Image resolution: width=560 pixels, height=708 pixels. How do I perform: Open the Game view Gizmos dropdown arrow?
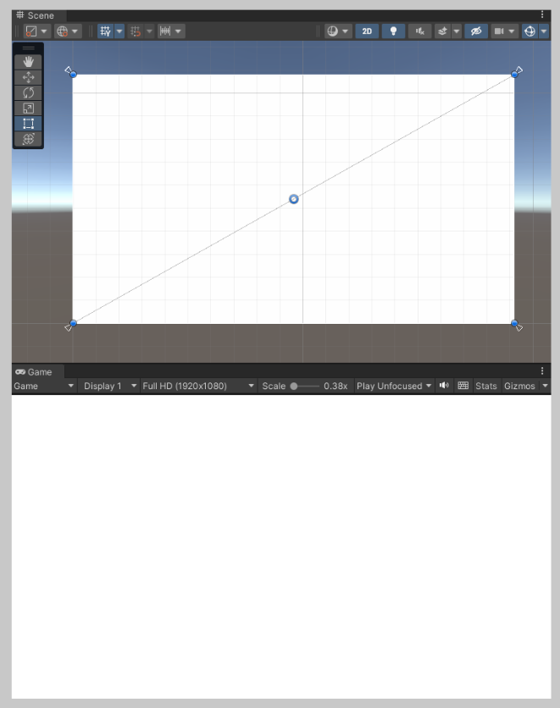click(x=545, y=386)
